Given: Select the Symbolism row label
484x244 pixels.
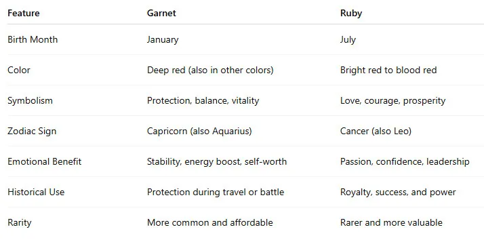Looking at the screenshot, I should [30, 101].
